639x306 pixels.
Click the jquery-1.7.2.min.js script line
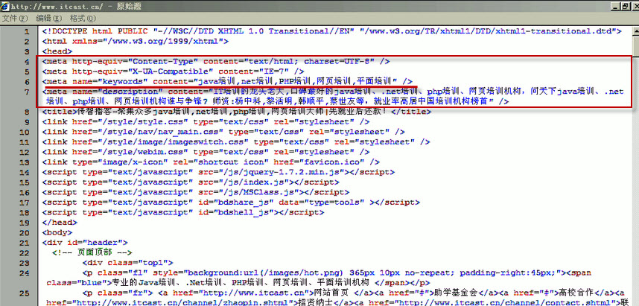click(x=218, y=172)
